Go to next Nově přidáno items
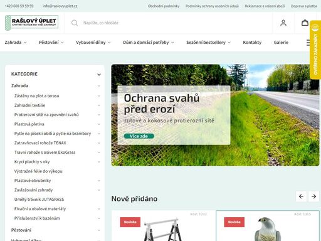This screenshot has width=321, height=241. [313, 196]
